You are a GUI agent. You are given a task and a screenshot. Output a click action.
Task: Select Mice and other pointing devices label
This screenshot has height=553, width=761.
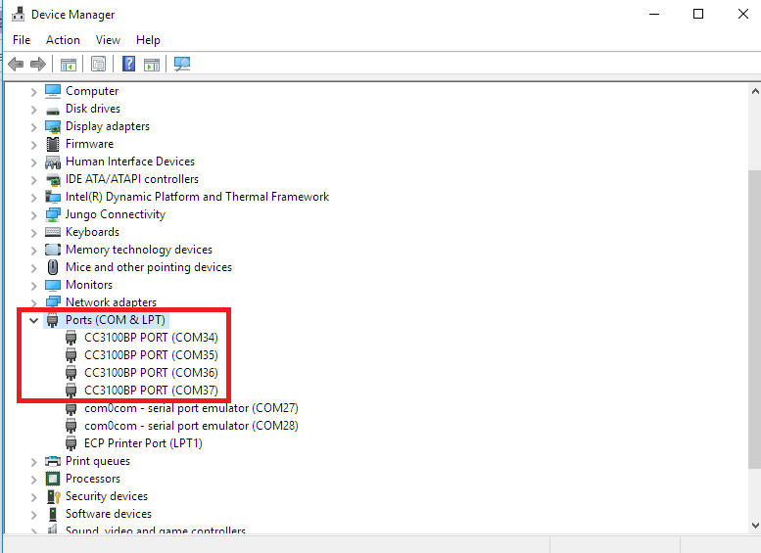149,267
